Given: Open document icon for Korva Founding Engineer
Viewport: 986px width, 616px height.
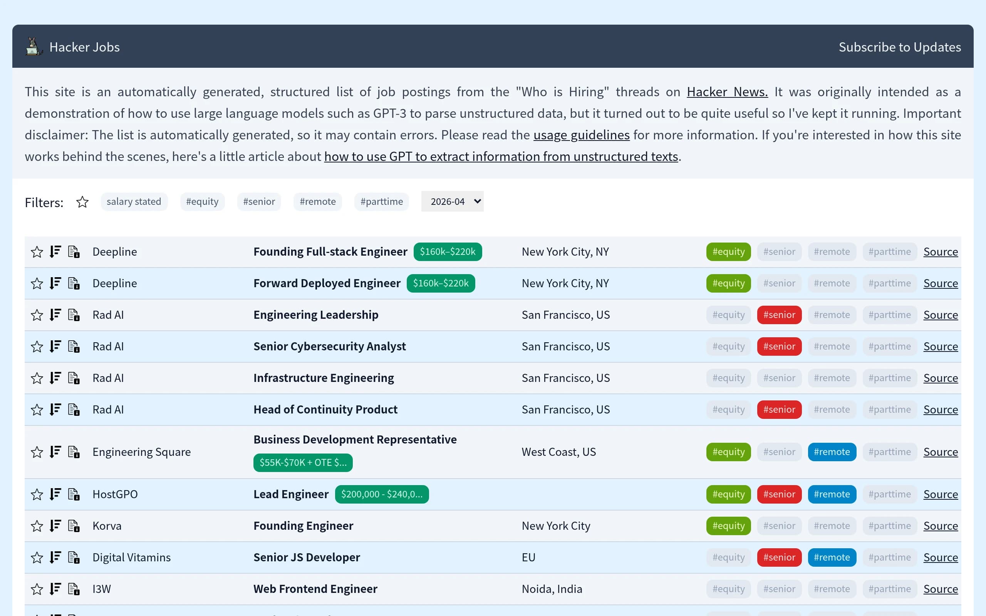Looking at the screenshot, I should point(74,526).
